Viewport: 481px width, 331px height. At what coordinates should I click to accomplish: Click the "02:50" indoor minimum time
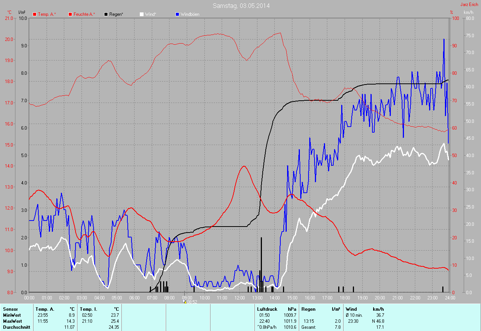point(88,315)
